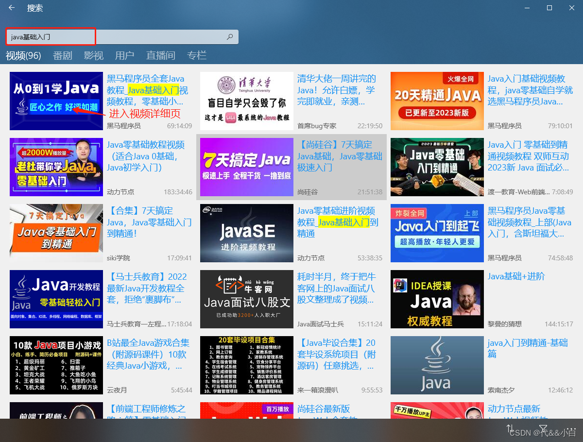Click uploader name 尚硅谷
The height and width of the screenshot is (442, 583).
pyautogui.click(x=307, y=192)
